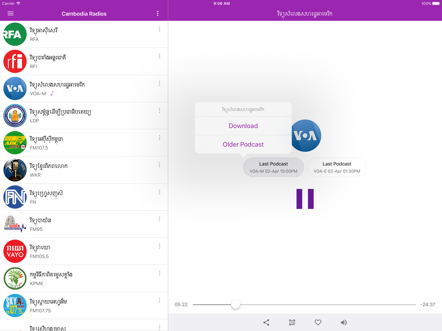Tap the battery indicator in status bar
Viewport: 442px width, 331px height.
[x=436, y=4]
